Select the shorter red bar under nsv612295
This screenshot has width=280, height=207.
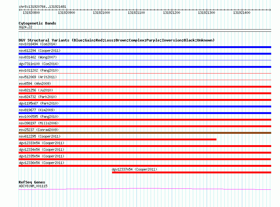pos(117,139)
